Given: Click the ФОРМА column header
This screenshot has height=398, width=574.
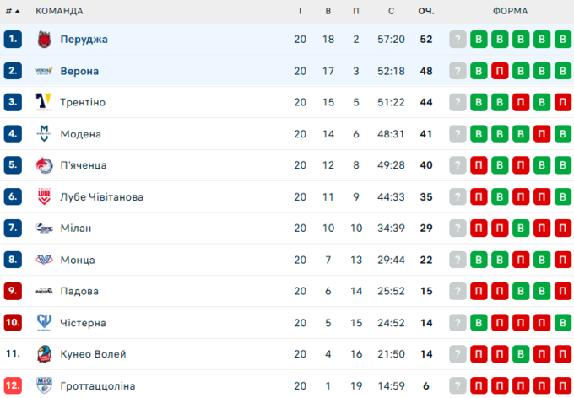Looking at the screenshot, I should [511, 11].
